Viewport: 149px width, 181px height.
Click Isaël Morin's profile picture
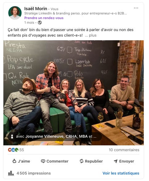(x=15, y=13)
